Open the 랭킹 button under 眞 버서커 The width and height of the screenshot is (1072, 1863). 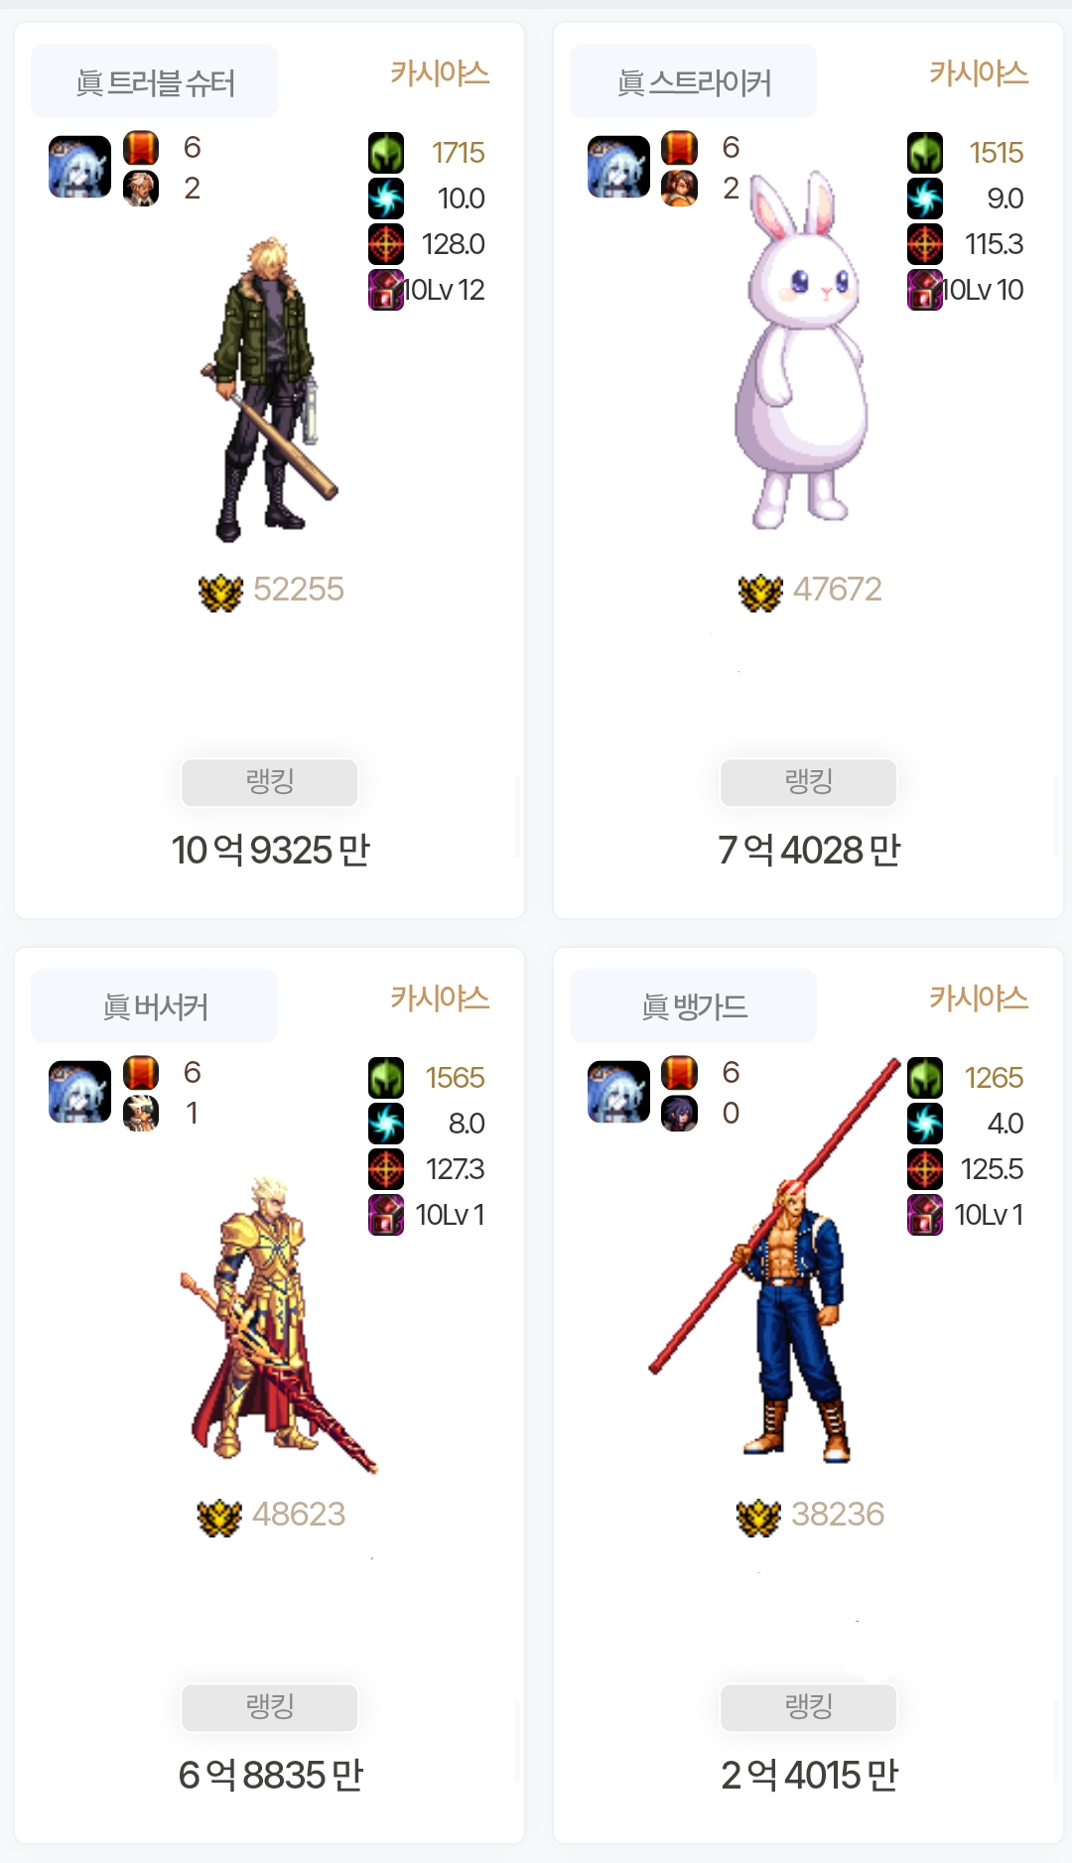coord(269,1707)
